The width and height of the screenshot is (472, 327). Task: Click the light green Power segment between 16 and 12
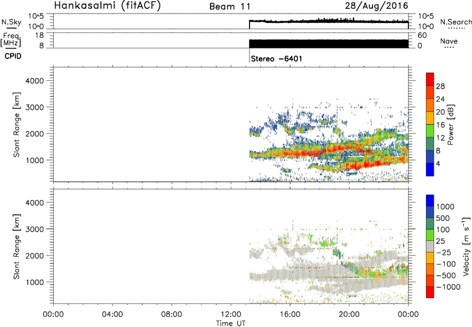(430, 130)
